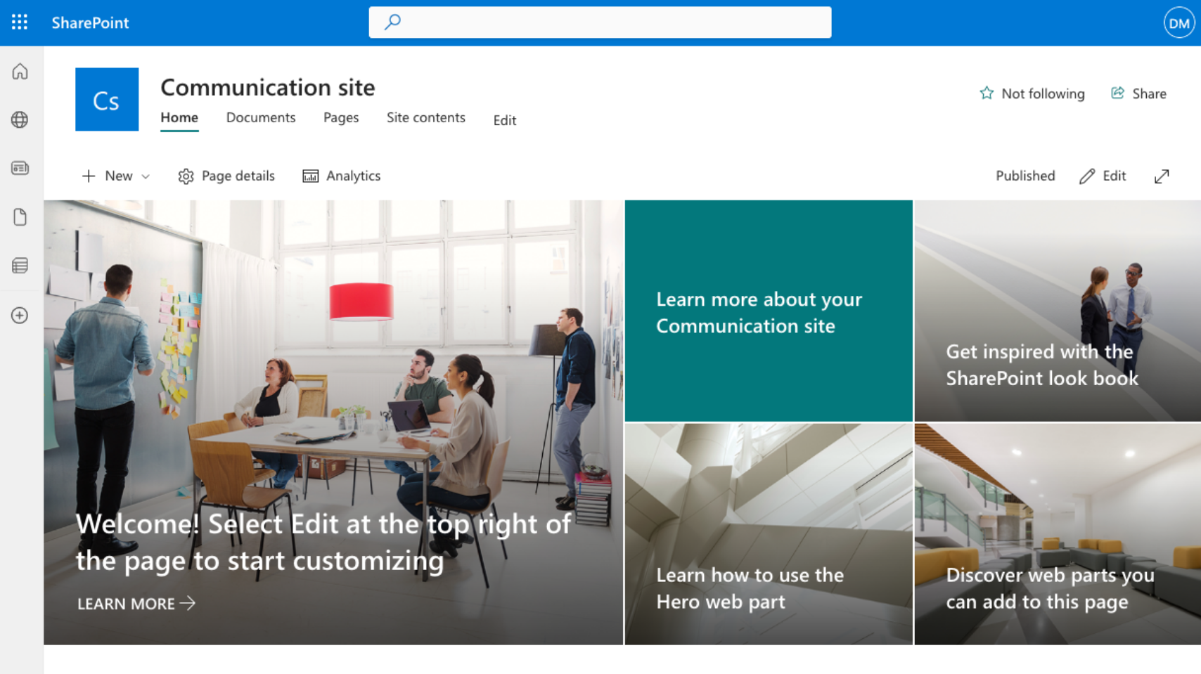Image resolution: width=1201 pixels, height=674 pixels.
Task: Open My lists icon in sidebar
Action: 20,266
